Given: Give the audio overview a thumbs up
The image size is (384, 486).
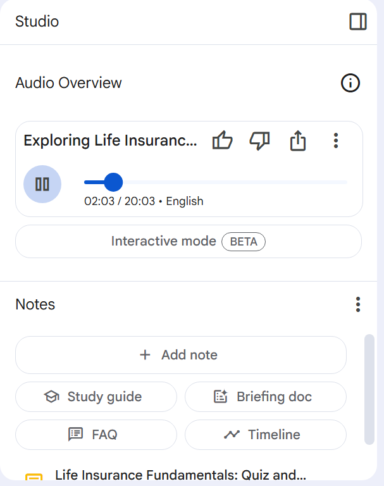Looking at the screenshot, I should pos(222,140).
